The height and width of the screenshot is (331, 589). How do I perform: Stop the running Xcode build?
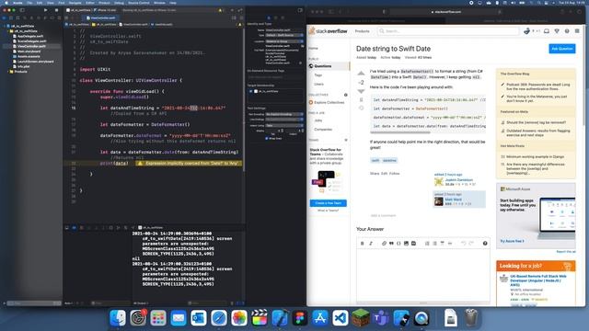pyautogui.click(x=56, y=10)
